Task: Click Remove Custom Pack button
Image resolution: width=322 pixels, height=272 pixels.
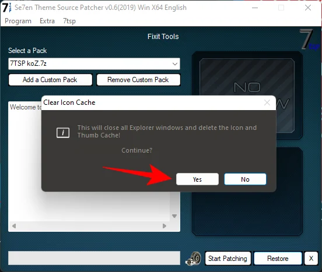Action: 138,80
